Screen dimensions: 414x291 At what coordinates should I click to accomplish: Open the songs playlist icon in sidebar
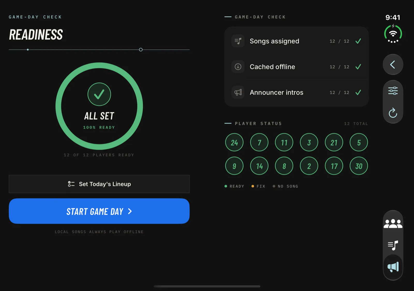click(x=393, y=245)
